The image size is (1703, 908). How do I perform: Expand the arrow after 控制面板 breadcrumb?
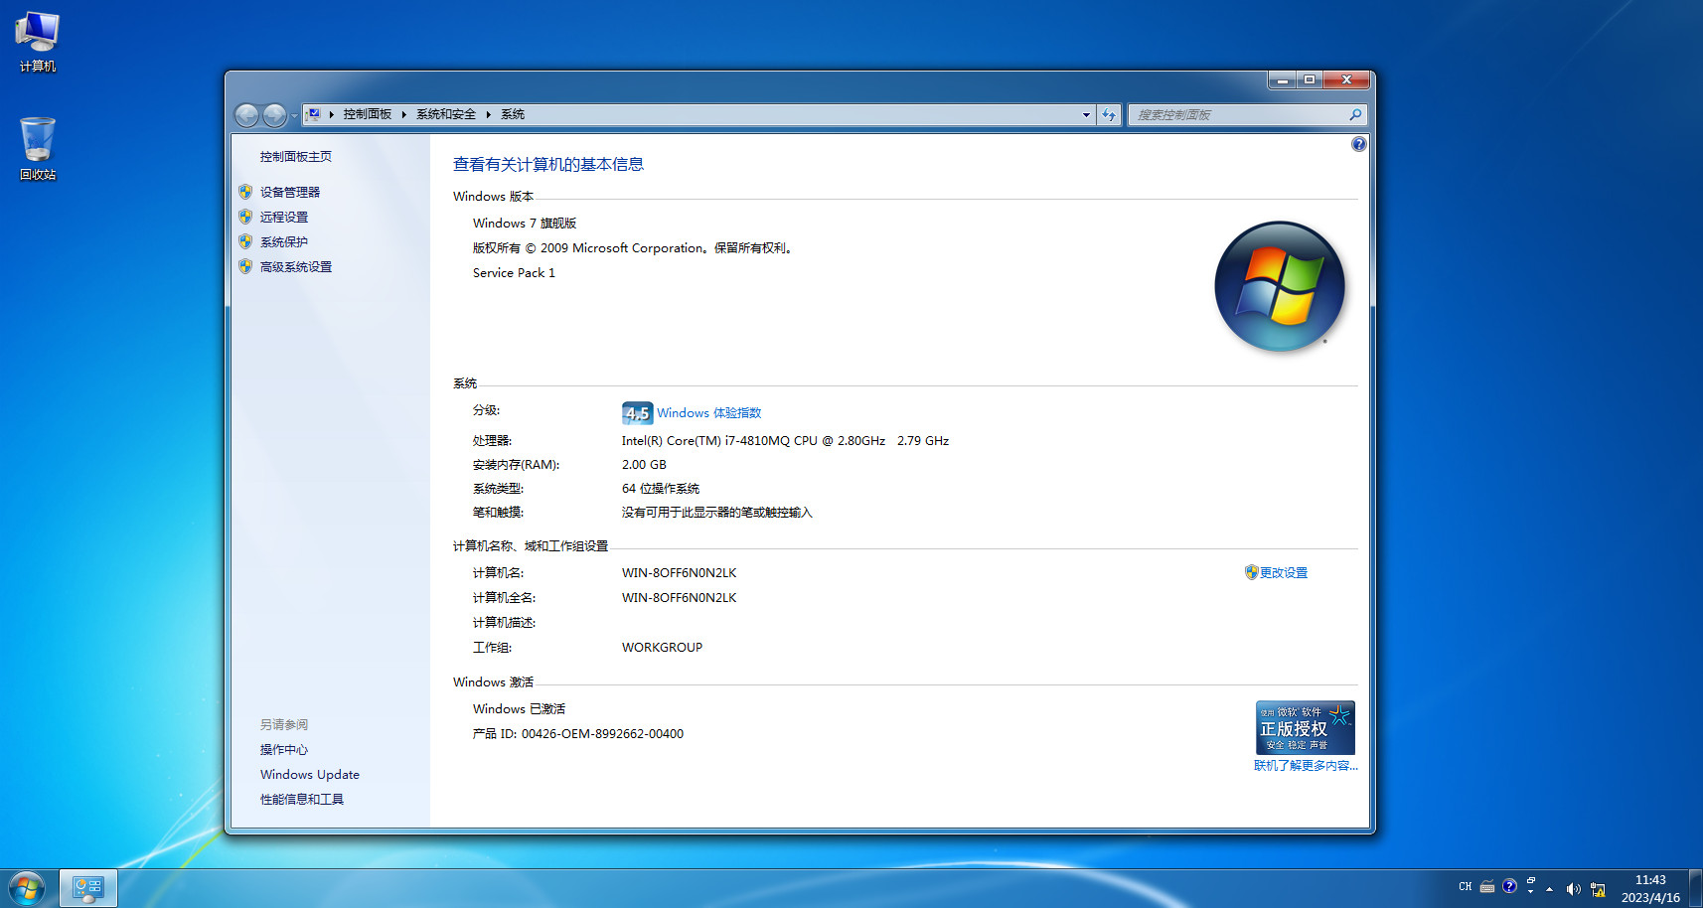[x=404, y=115]
